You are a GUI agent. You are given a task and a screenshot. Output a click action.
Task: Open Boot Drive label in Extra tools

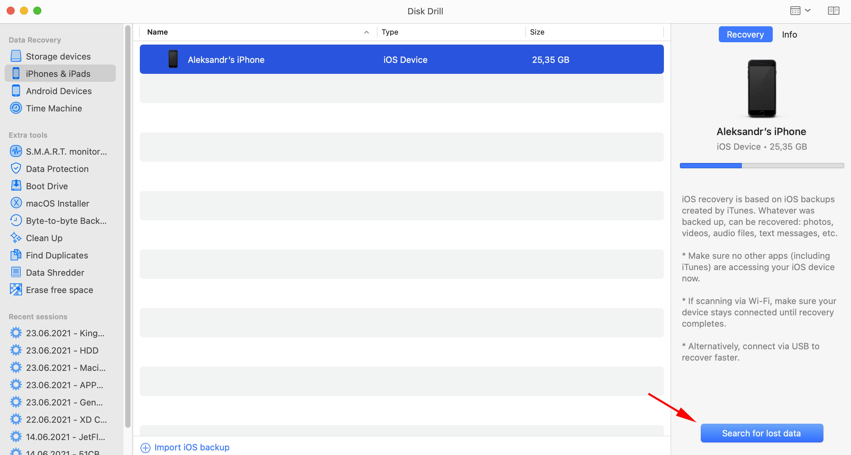tap(47, 186)
